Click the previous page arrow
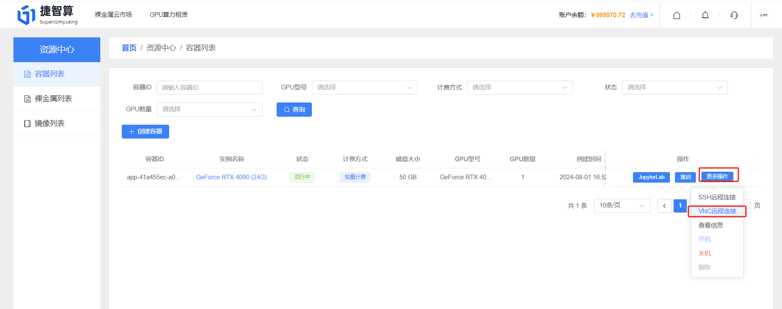782x309 pixels. pos(664,206)
